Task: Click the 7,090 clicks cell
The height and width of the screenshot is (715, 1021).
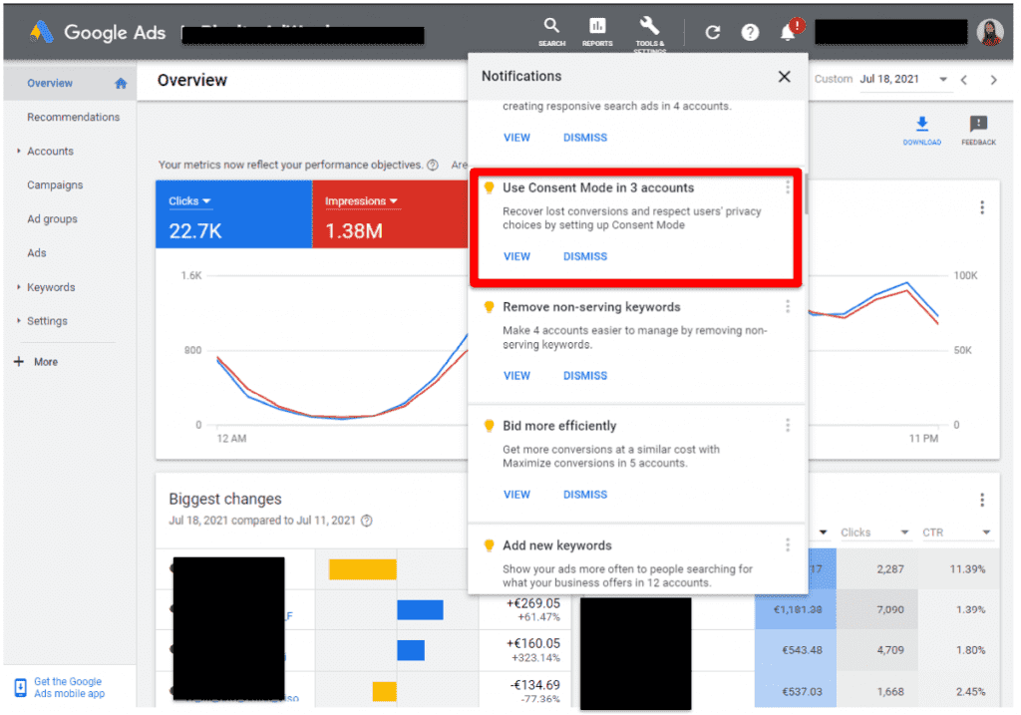Action: (x=890, y=609)
